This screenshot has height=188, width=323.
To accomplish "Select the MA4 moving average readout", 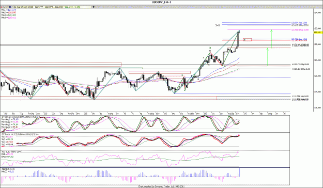I will click(x=9, y=18).
